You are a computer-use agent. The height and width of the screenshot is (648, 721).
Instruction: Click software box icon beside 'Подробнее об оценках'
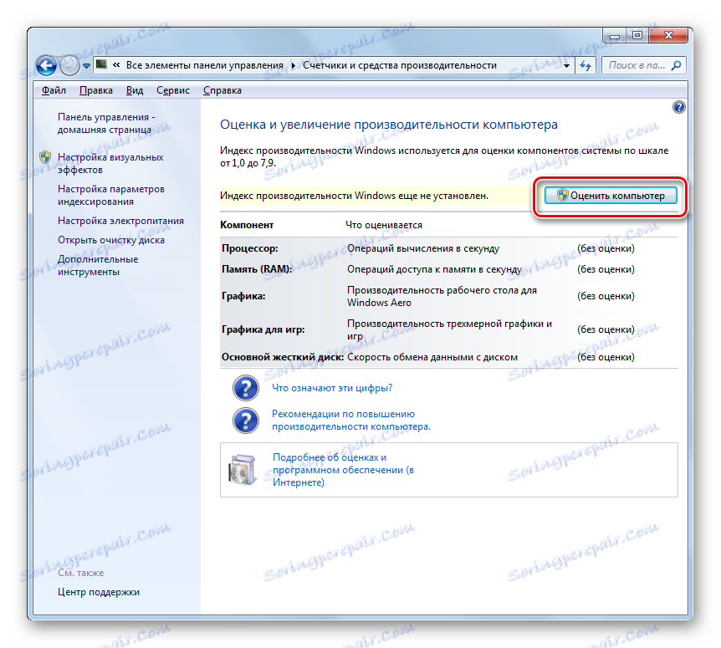(243, 470)
